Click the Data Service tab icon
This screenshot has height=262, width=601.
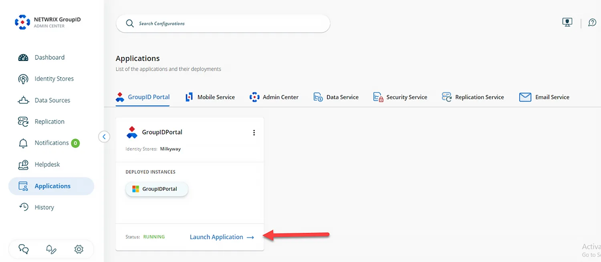click(318, 97)
